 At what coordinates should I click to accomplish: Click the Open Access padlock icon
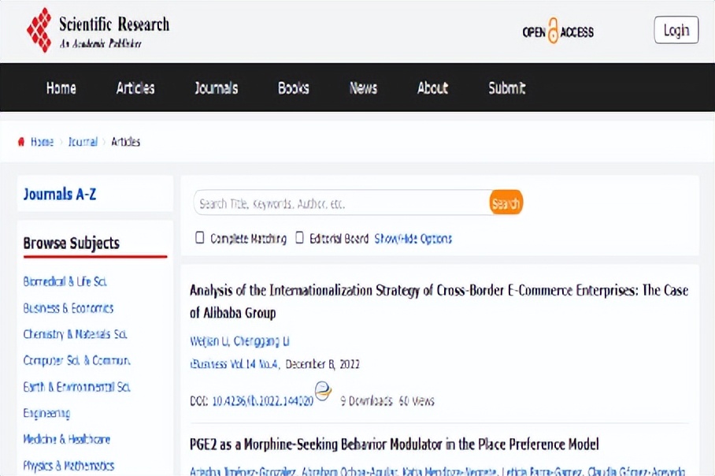[553, 31]
